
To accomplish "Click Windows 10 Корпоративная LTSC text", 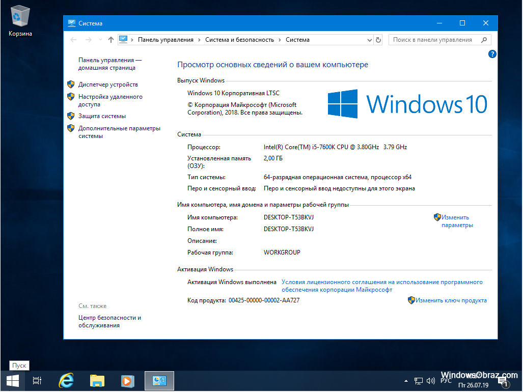I will [233, 93].
